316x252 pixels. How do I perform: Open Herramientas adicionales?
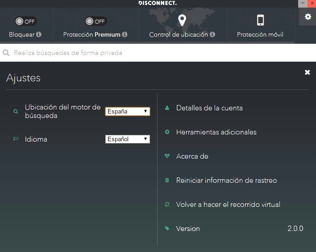(216, 132)
